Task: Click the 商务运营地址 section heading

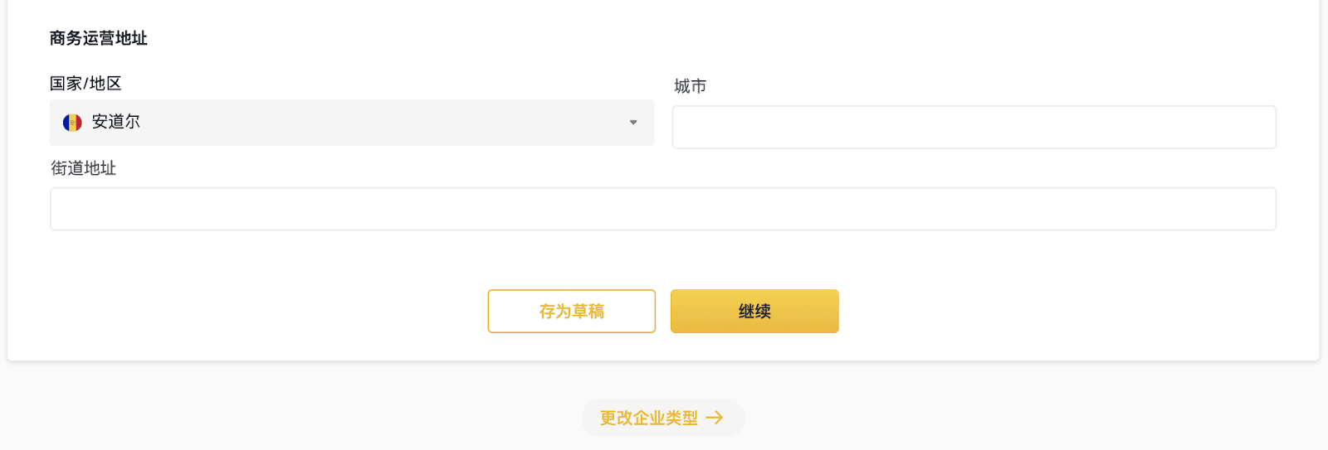Action: [x=99, y=38]
